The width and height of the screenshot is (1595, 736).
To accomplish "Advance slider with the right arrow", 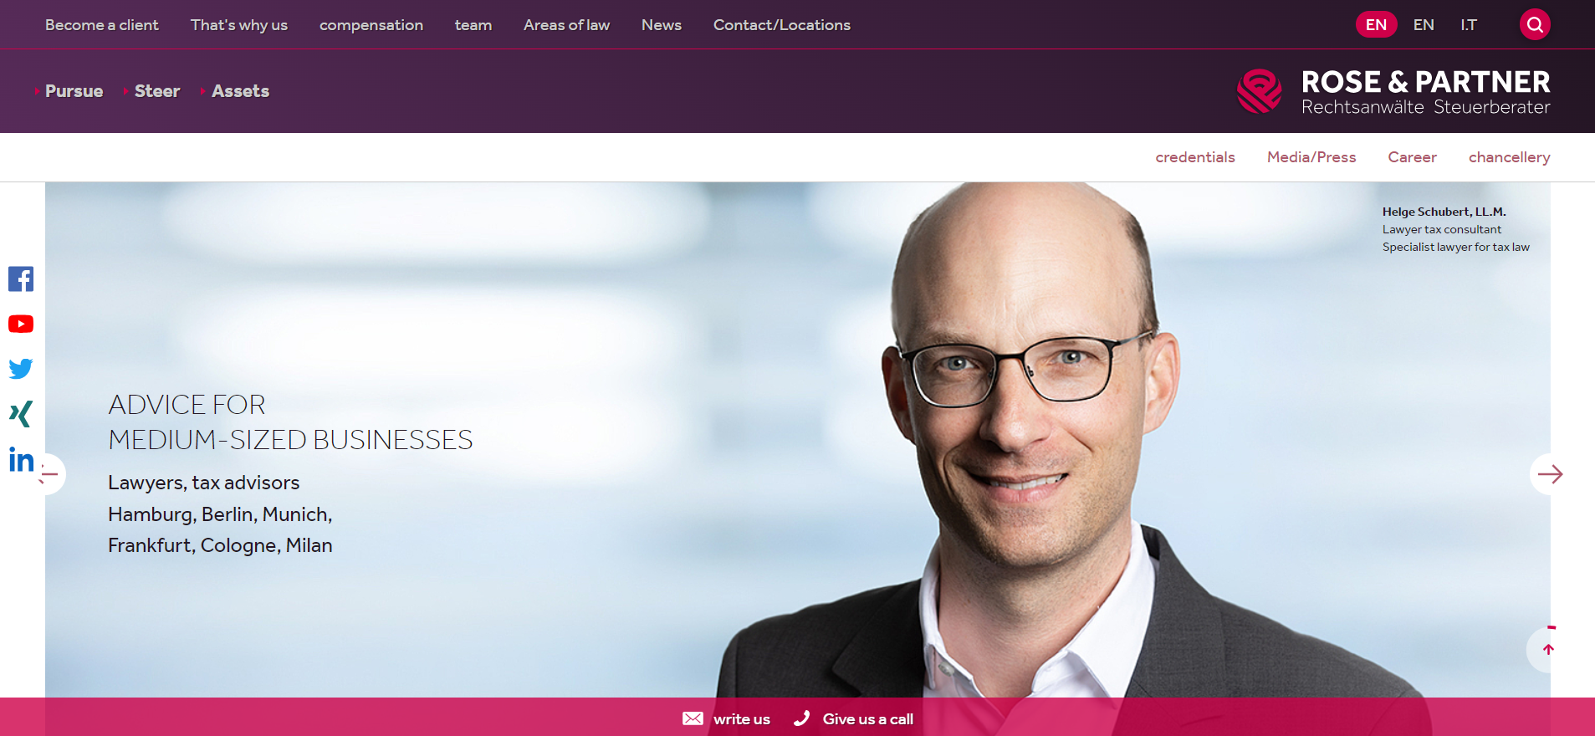I will (x=1550, y=474).
